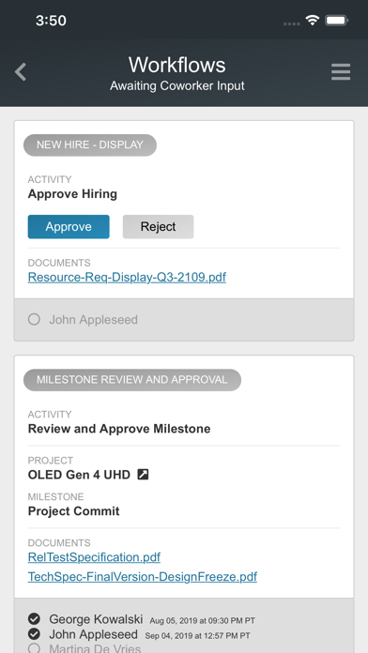Select the Project Commit milestone text
This screenshot has width=368, height=653.
74,511
